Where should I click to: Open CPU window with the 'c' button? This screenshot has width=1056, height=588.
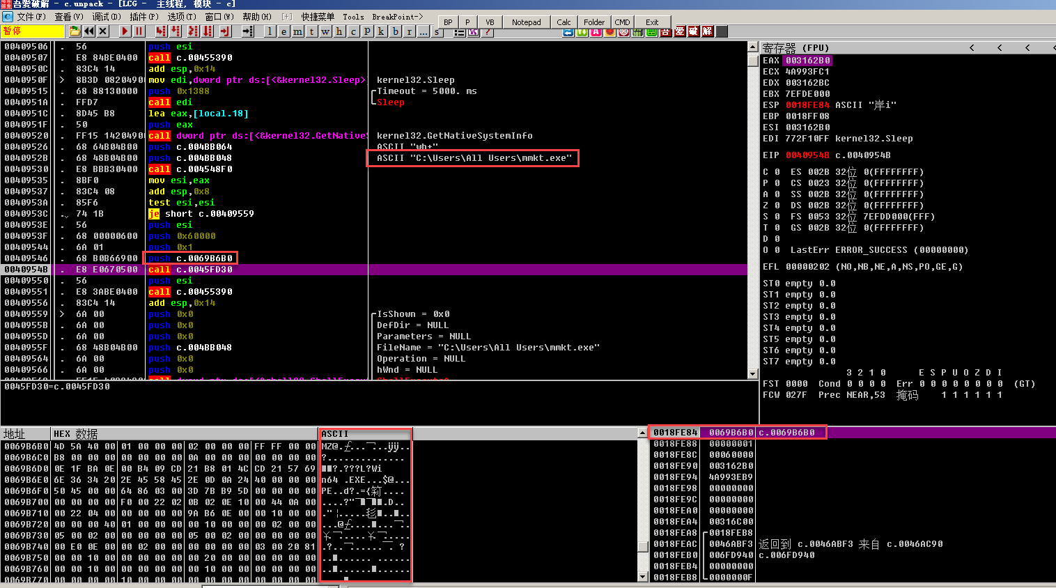click(x=353, y=31)
